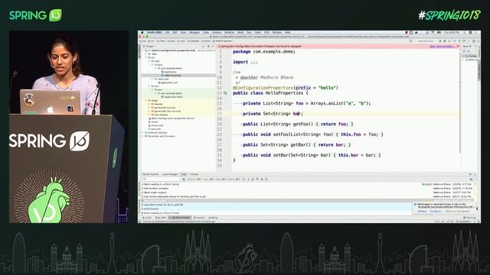
Task: Select commit 'Initial Commit' in log
Action: pos(151,209)
